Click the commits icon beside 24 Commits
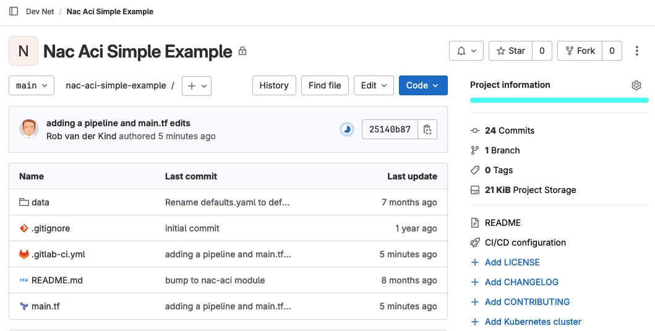Screen dimensions: 655x331 pos(475,131)
